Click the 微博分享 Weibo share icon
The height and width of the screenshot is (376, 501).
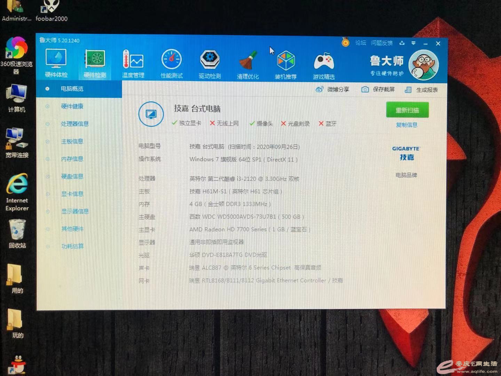319,89
